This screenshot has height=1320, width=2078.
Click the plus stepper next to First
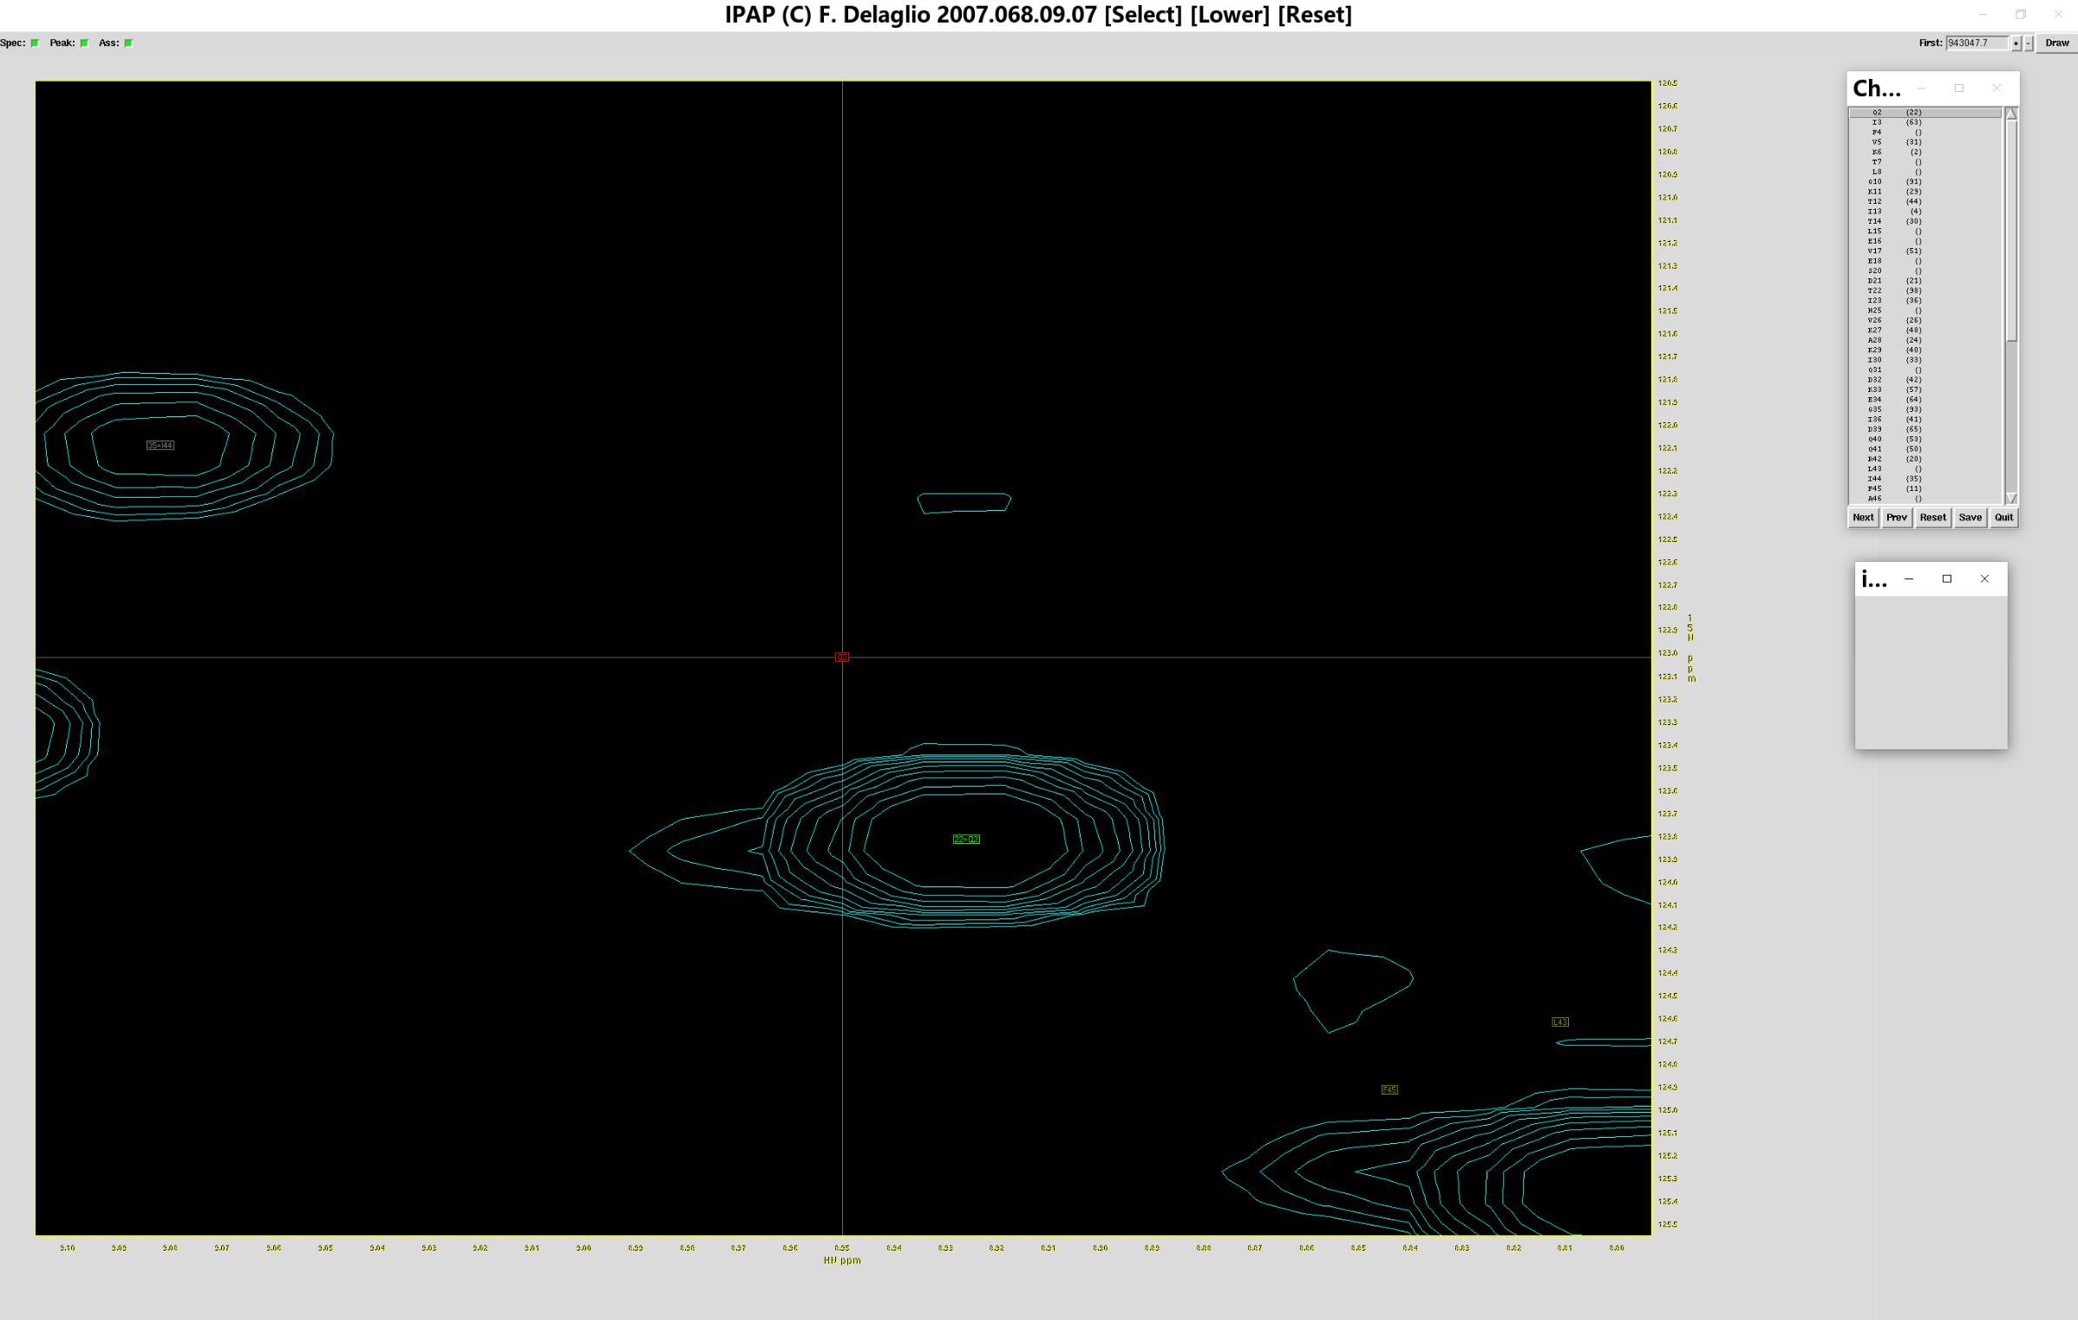2016,43
